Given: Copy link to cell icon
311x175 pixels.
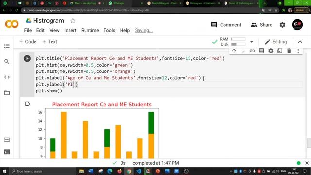Looking at the screenshot, I should (x=252, y=51).
